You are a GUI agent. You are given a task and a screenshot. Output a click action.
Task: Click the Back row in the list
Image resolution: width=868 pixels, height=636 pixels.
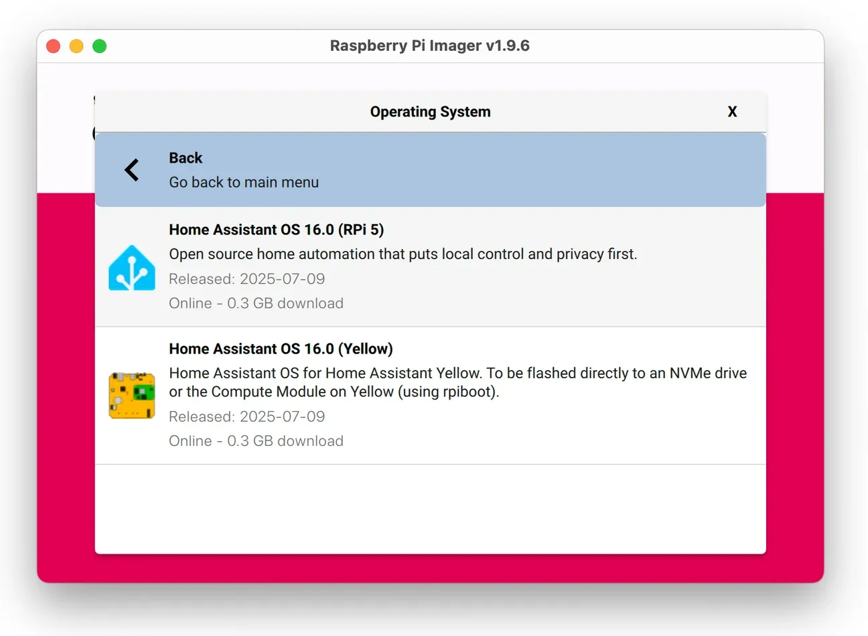(431, 169)
